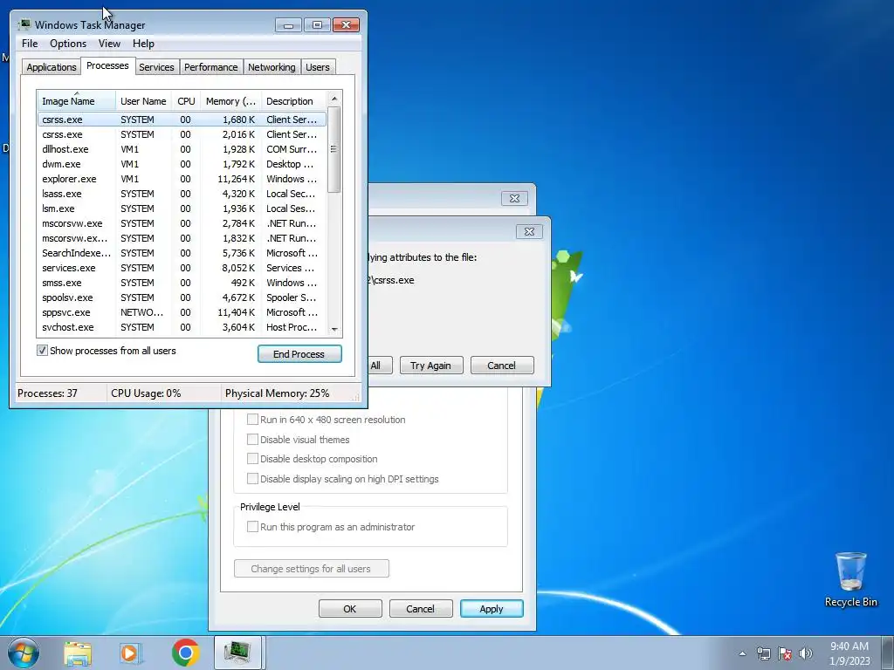Viewport: 894px width, 670px height.
Task: Sort processes by Description column
Action: [x=293, y=101]
